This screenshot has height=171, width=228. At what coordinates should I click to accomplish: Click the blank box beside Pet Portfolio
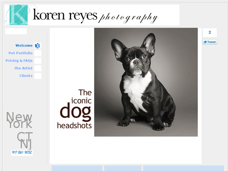38,53
